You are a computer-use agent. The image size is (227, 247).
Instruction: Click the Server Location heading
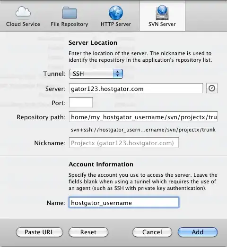[93, 43]
